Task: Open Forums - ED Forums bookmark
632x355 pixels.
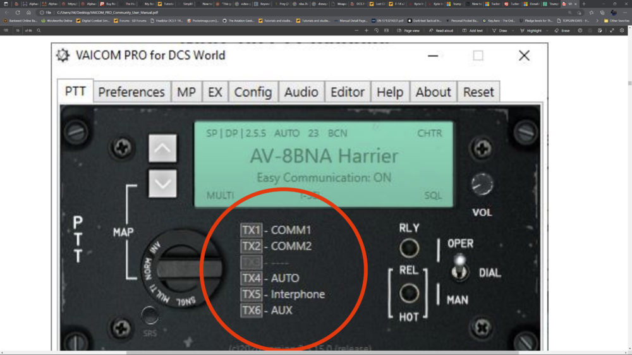Action: pyautogui.click(x=130, y=21)
